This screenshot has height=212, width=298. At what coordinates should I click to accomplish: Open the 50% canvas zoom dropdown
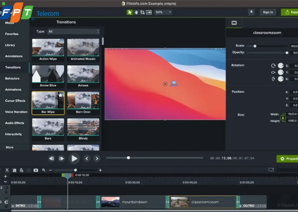coord(163,12)
